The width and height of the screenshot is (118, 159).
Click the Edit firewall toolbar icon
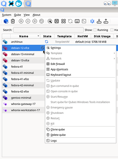point(57,21)
